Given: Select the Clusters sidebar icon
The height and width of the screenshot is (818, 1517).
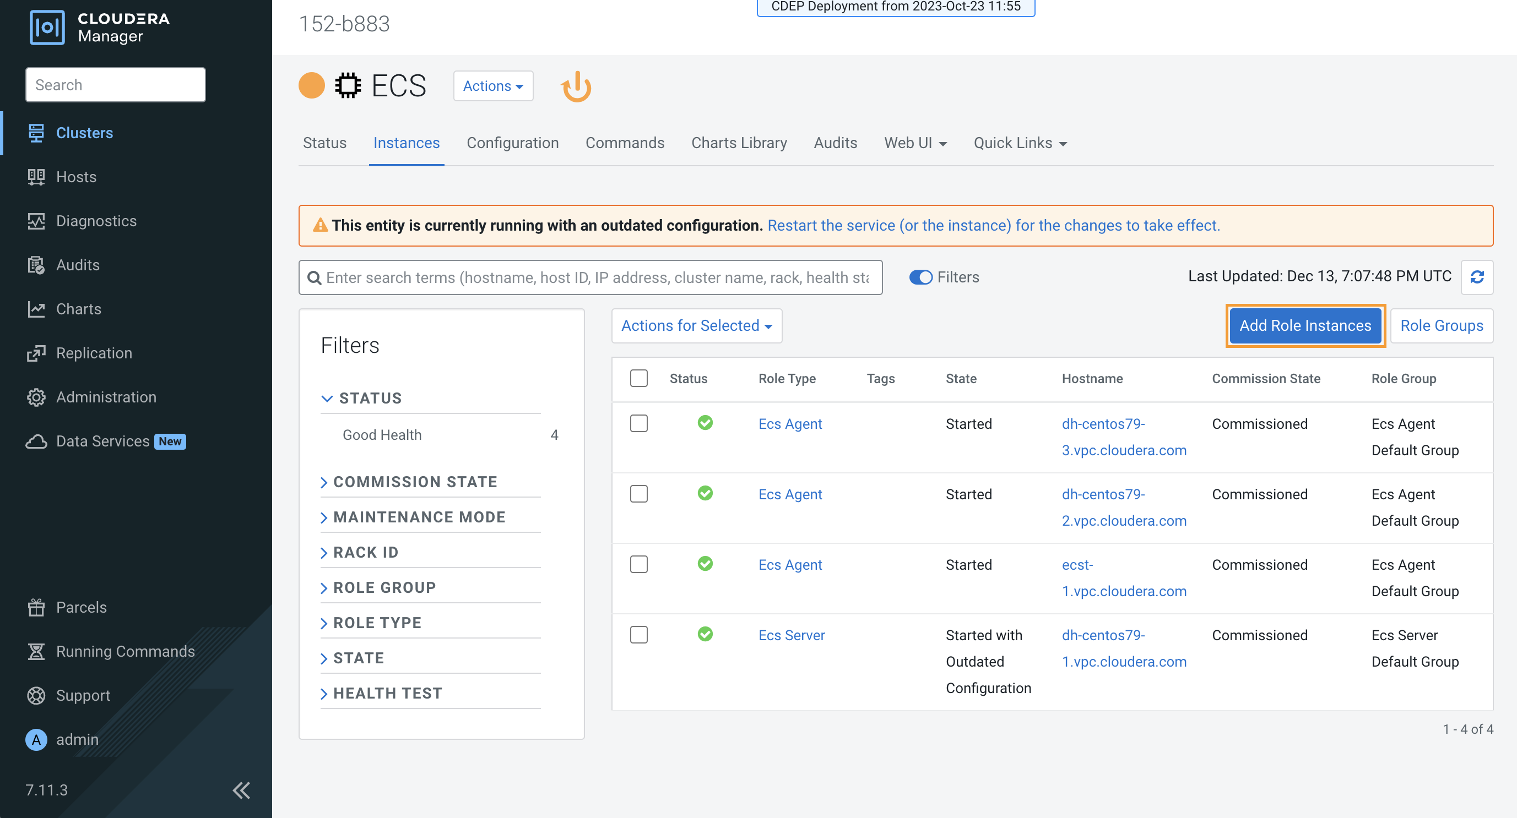Looking at the screenshot, I should (36, 133).
